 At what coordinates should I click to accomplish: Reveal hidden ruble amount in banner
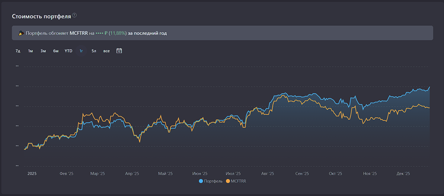point(99,33)
